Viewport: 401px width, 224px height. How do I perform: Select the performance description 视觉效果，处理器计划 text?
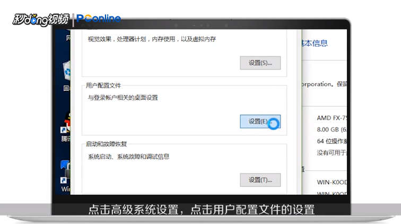tap(152, 39)
